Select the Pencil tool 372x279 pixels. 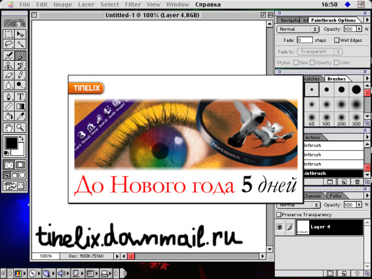click(x=20, y=75)
